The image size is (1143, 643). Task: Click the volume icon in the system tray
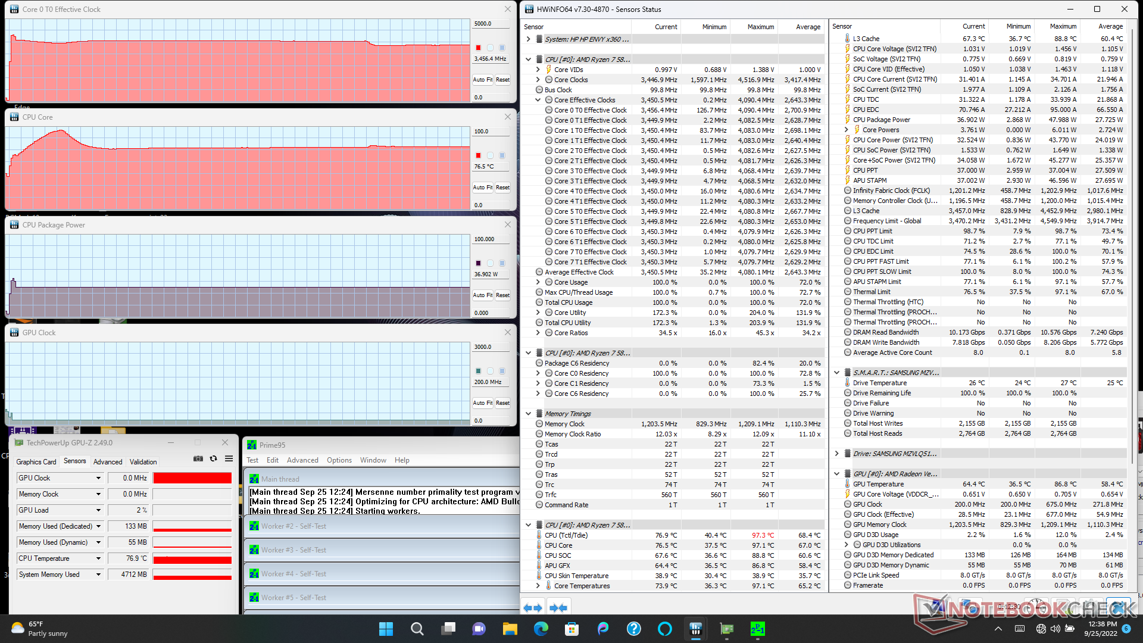coord(1055,629)
